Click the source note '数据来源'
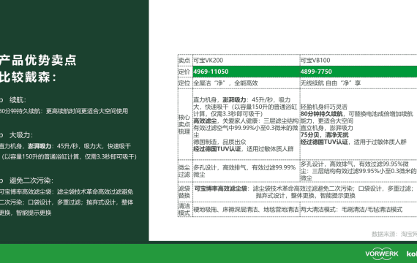The image size is (417, 263). 383,234
